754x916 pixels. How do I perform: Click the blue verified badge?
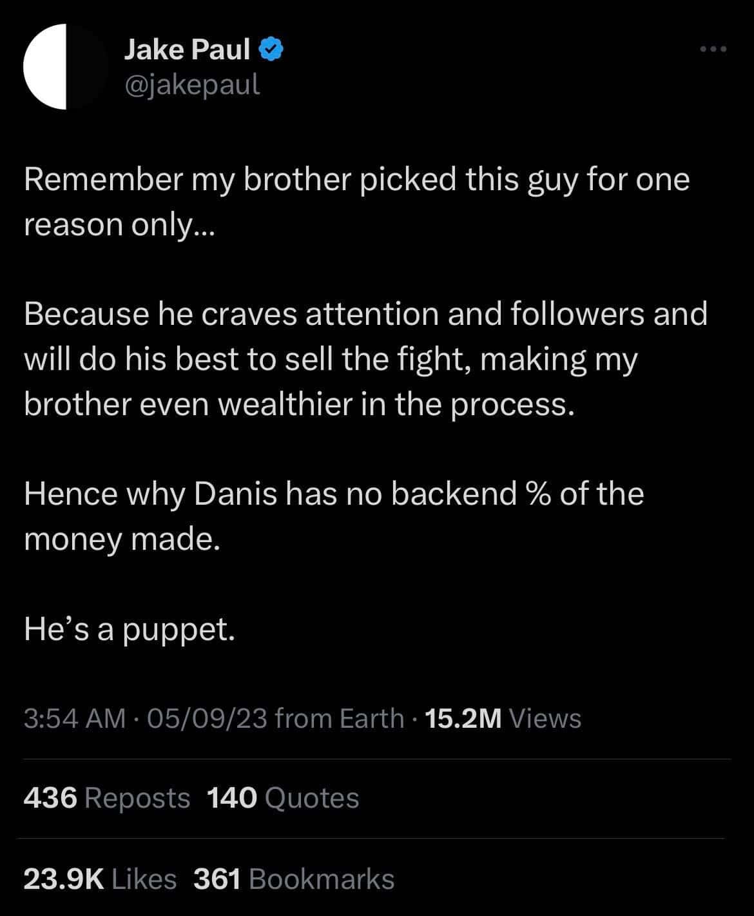(x=271, y=48)
